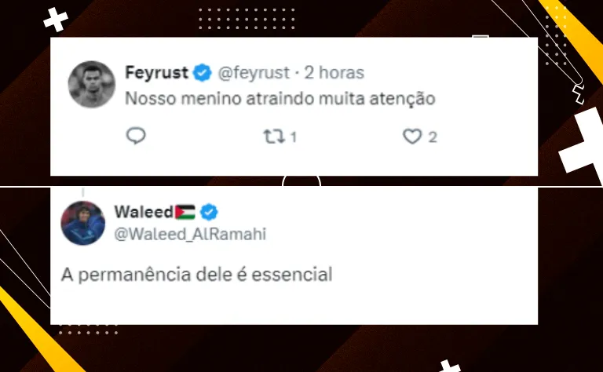Click the Palestinian flag emoji beside Waleed
Viewport: 603px width, 372px height.
(x=185, y=212)
